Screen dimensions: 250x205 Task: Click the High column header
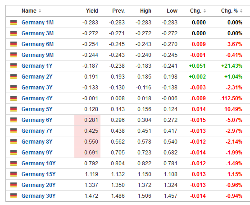coord(145,11)
